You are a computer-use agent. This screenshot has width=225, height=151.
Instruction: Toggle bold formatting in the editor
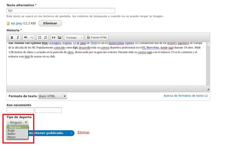(12, 38)
